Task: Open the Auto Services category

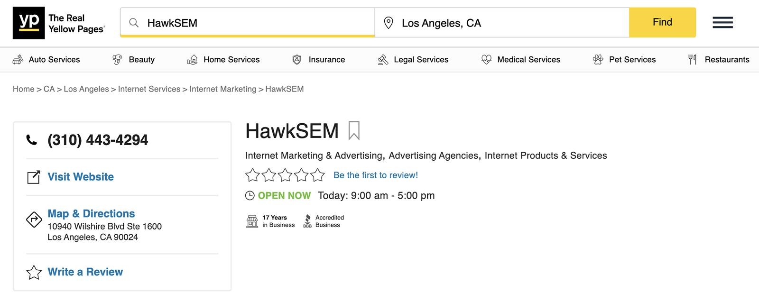Action: click(46, 60)
